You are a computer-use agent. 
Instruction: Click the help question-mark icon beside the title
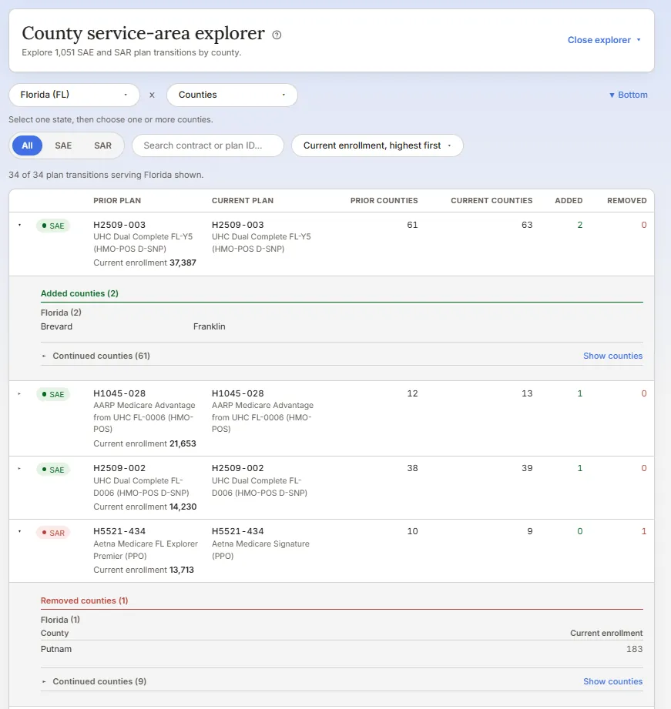pos(277,35)
